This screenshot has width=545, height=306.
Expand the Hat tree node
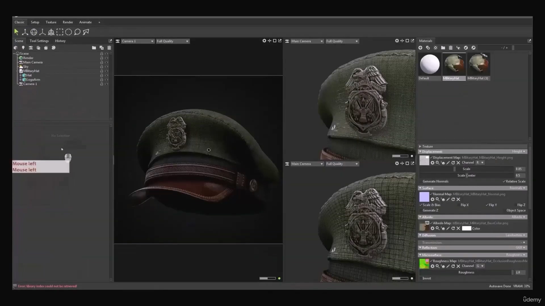click(20, 75)
